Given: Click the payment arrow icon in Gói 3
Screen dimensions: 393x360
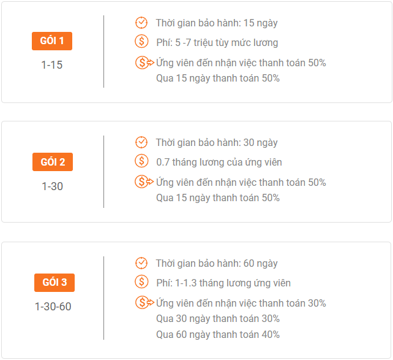Looking at the screenshot, I should tap(143, 303).
